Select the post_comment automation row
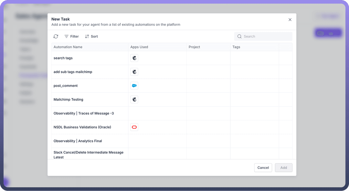Image resolution: width=349 pixels, height=191 pixels. (x=66, y=86)
